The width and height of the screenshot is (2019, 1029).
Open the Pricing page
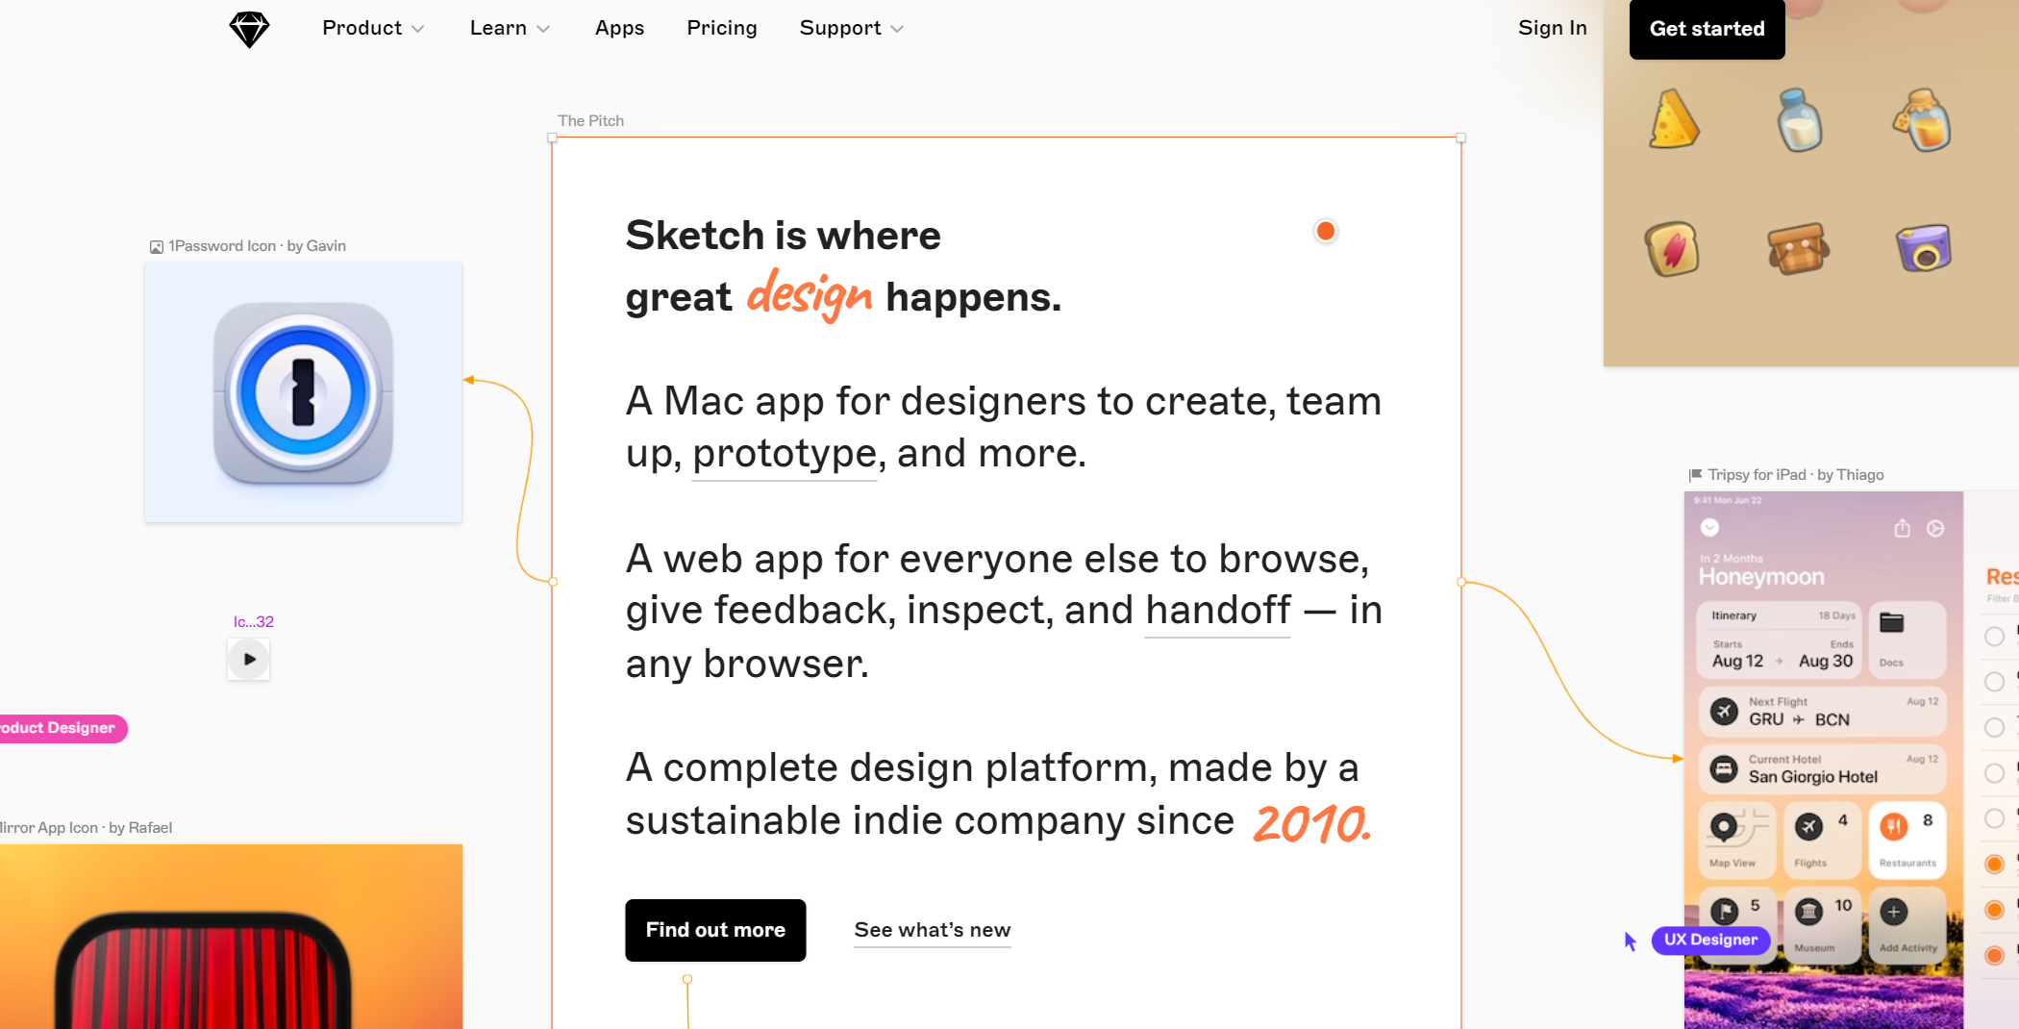pos(721,29)
